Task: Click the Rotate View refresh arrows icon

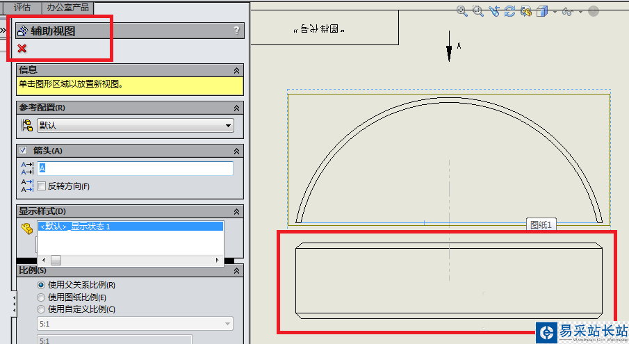Action: coord(510,11)
